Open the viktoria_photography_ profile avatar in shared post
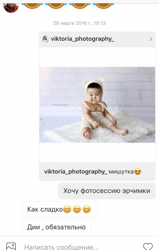The image size is (159, 250). pos(46,39)
